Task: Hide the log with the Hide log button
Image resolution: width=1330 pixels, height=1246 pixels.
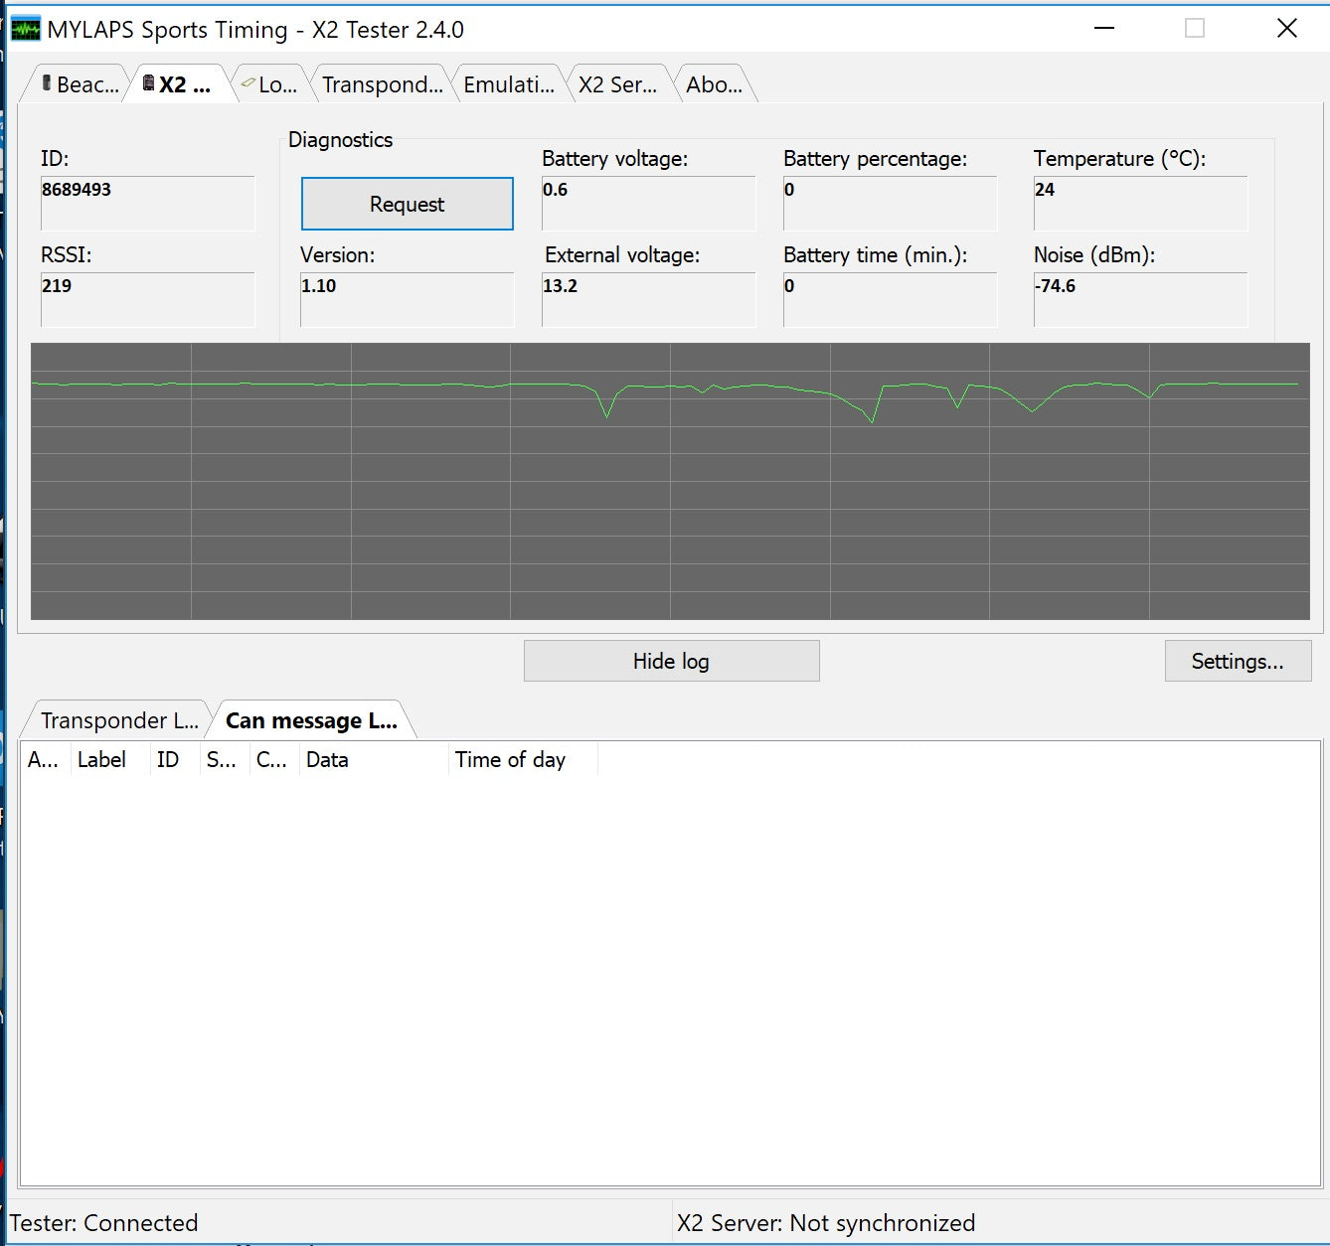Action: point(671,661)
